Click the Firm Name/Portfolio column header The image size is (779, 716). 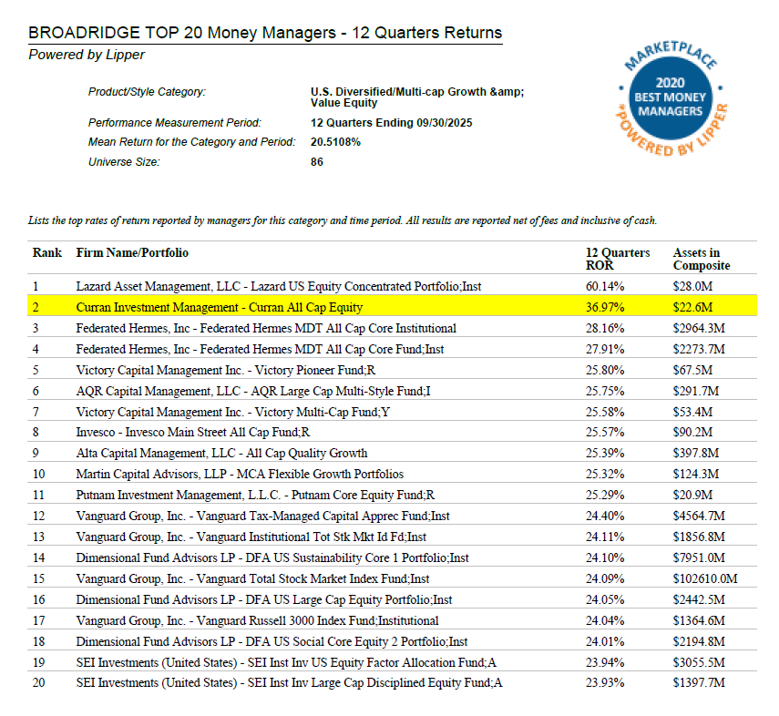coord(132,253)
